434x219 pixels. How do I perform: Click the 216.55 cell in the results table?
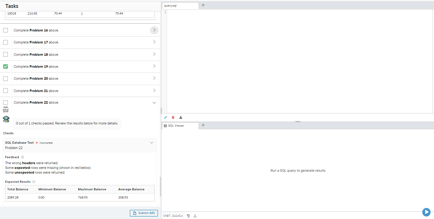pos(32,14)
